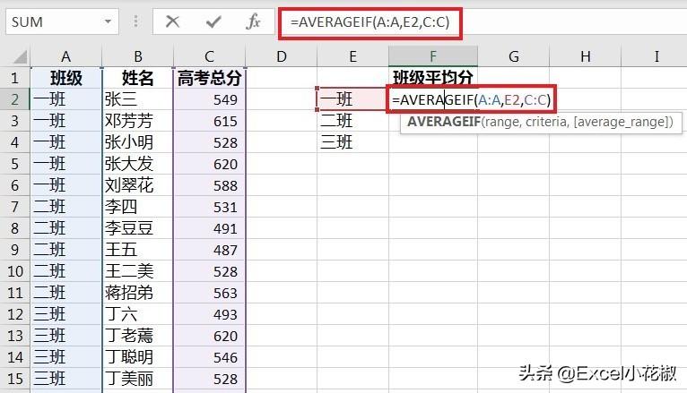The image size is (687, 393).
Task: Click the Name Box showing SUM
Action: click(x=62, y=21)
